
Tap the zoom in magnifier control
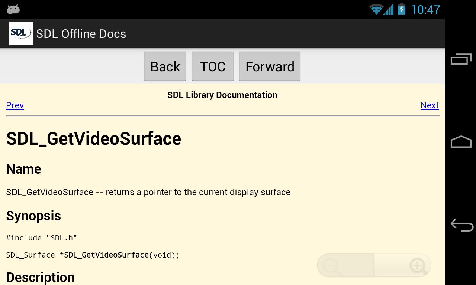418,265
